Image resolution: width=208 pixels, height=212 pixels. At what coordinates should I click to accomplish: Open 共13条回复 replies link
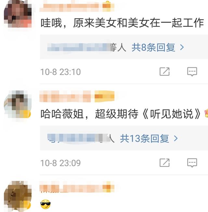(x=145, y=139)
